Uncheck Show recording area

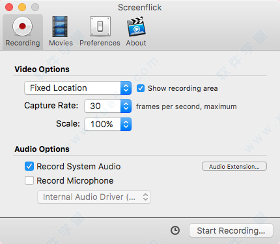(x=141, y=88)
